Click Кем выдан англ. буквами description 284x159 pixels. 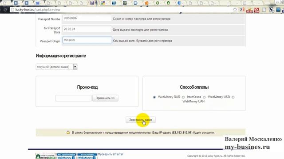pyautogui.click(x=142, y=41)
